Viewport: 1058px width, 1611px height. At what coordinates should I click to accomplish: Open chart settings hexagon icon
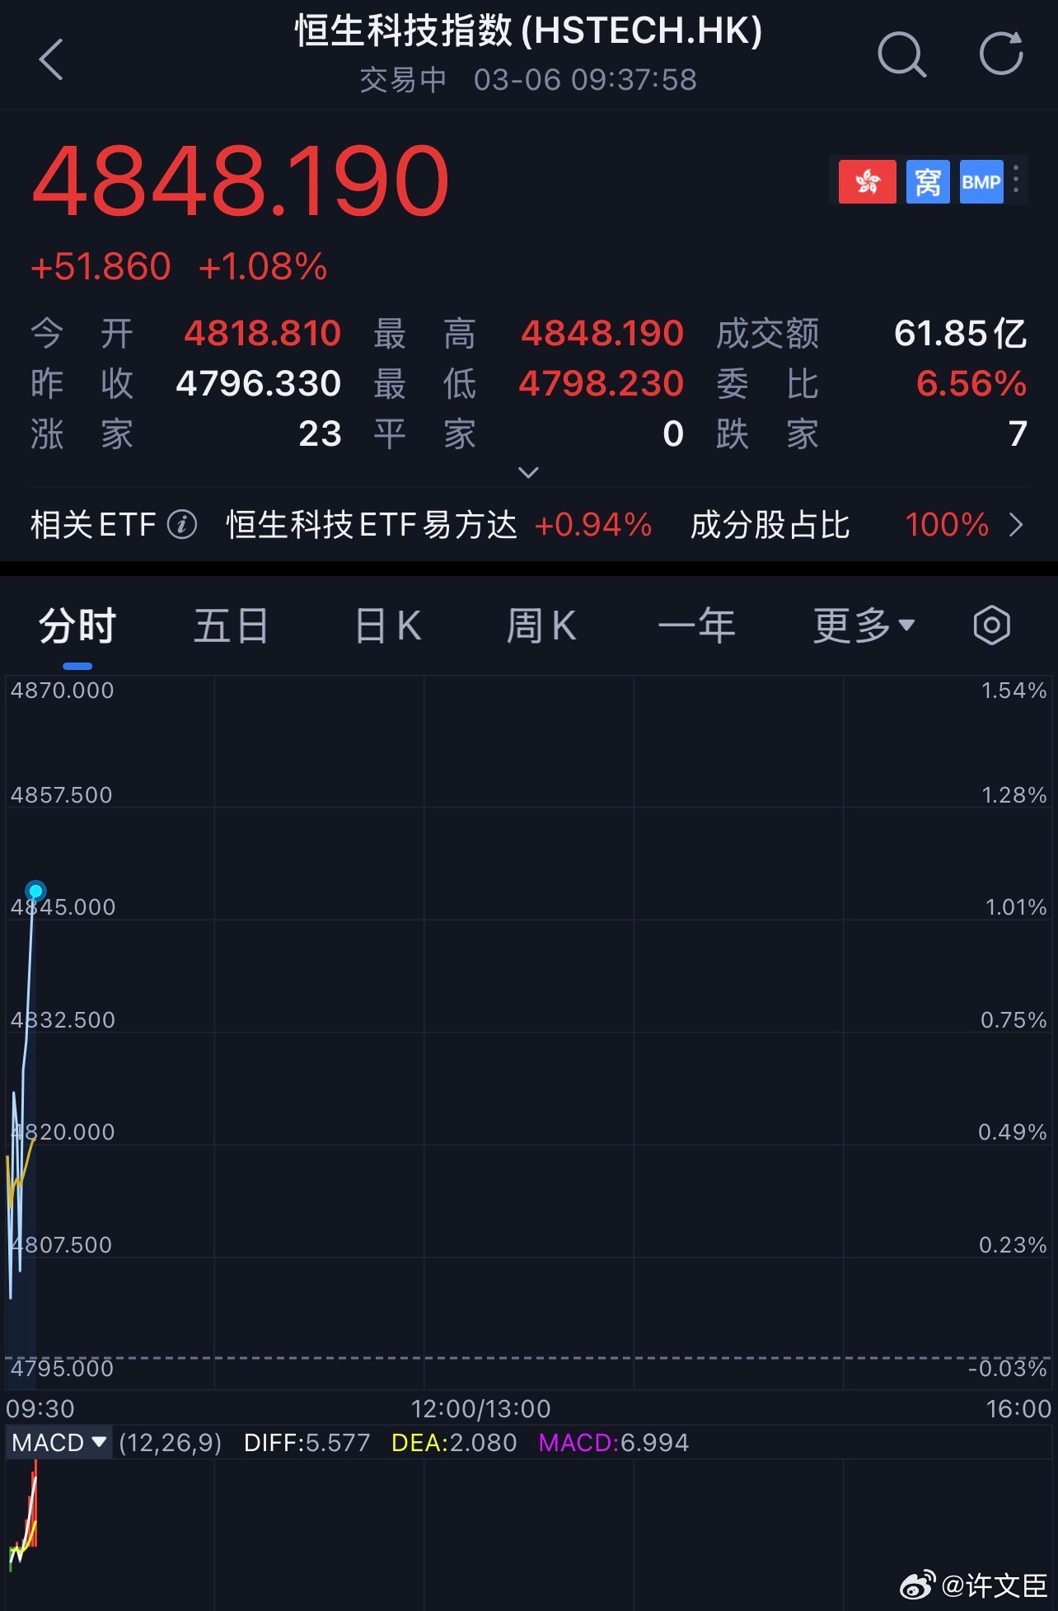point(991,625)
